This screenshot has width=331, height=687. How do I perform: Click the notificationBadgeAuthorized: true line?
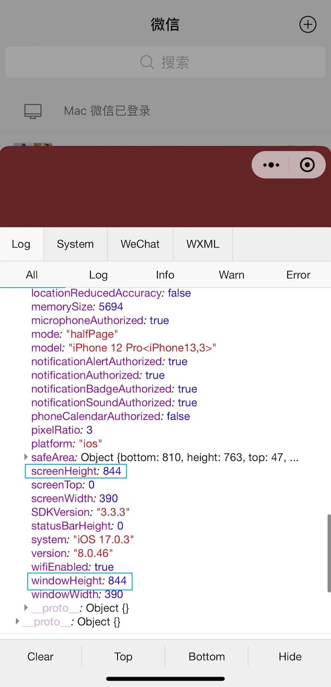point(114,389)
